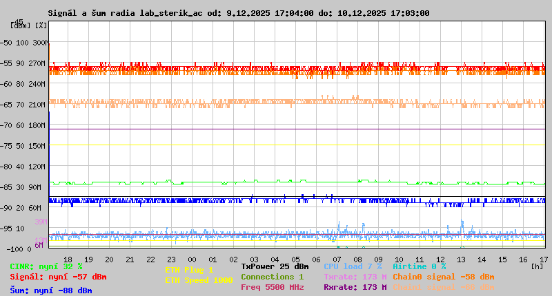Click the [h] unit label on time axis

click(537, 265)
